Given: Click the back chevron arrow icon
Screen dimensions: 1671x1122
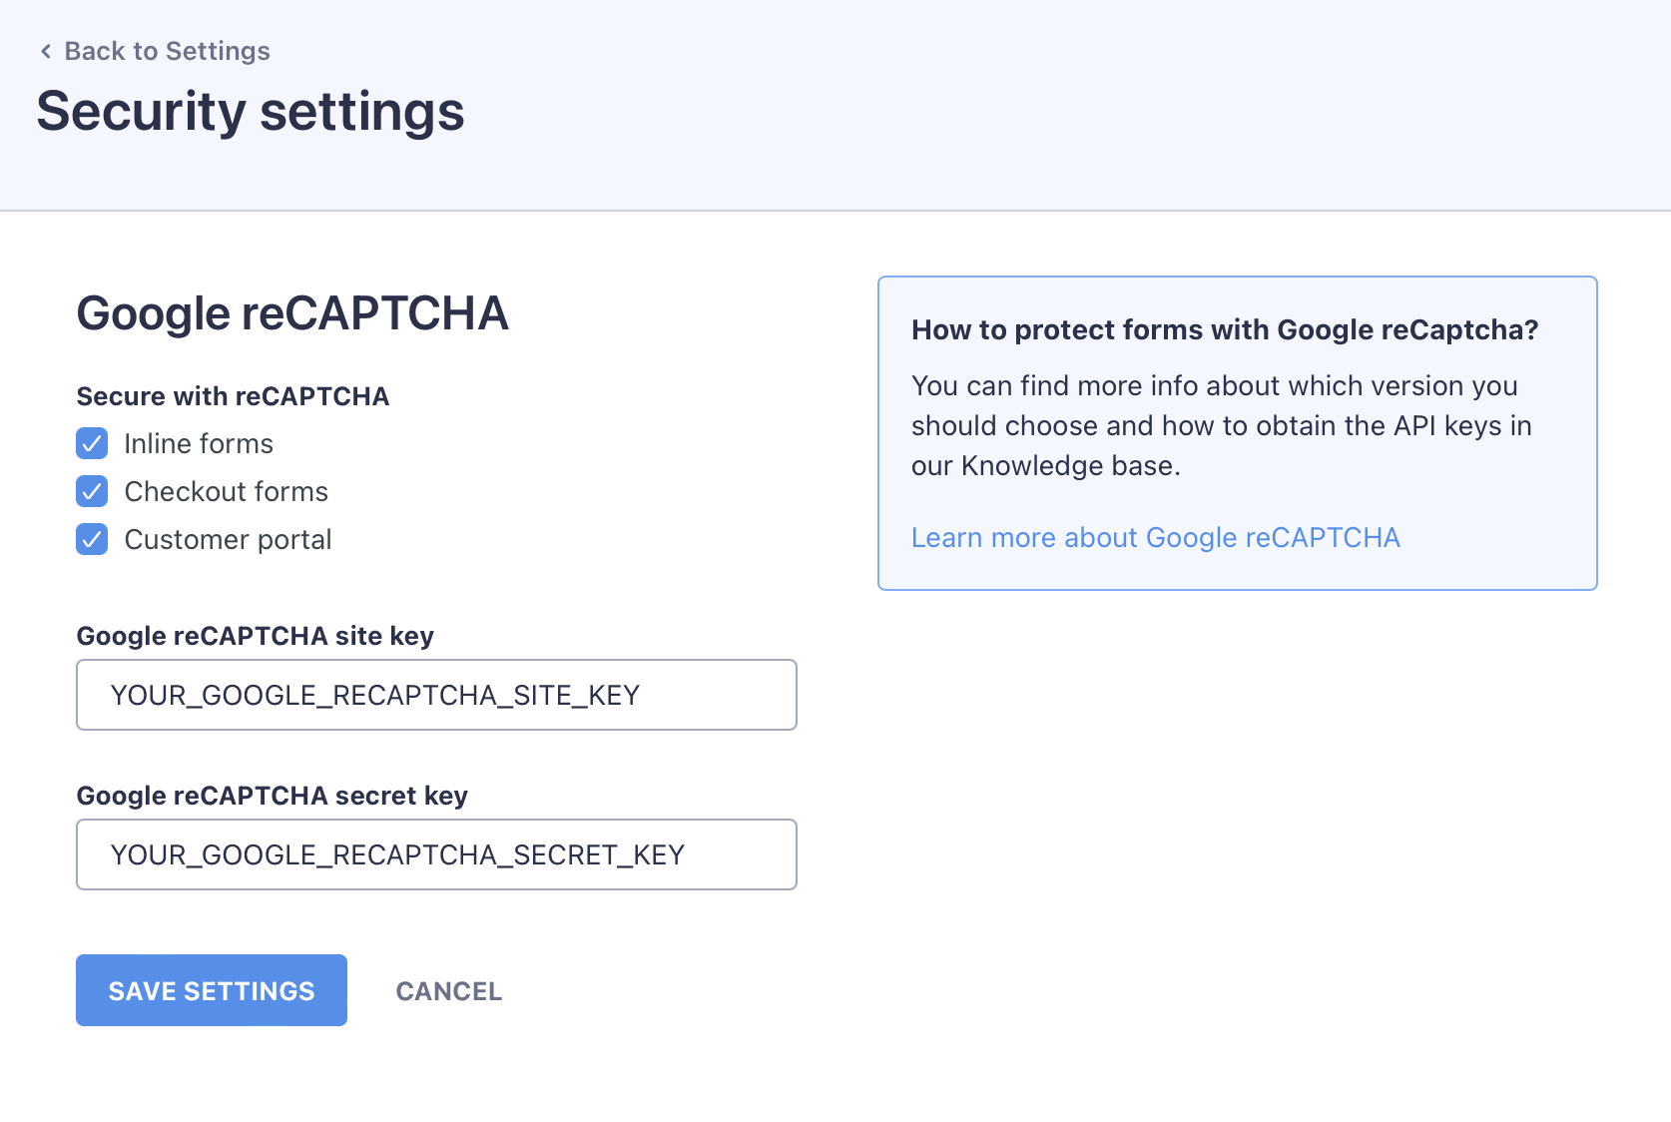Looking at the screenshot, I should [x=46, y=51].
